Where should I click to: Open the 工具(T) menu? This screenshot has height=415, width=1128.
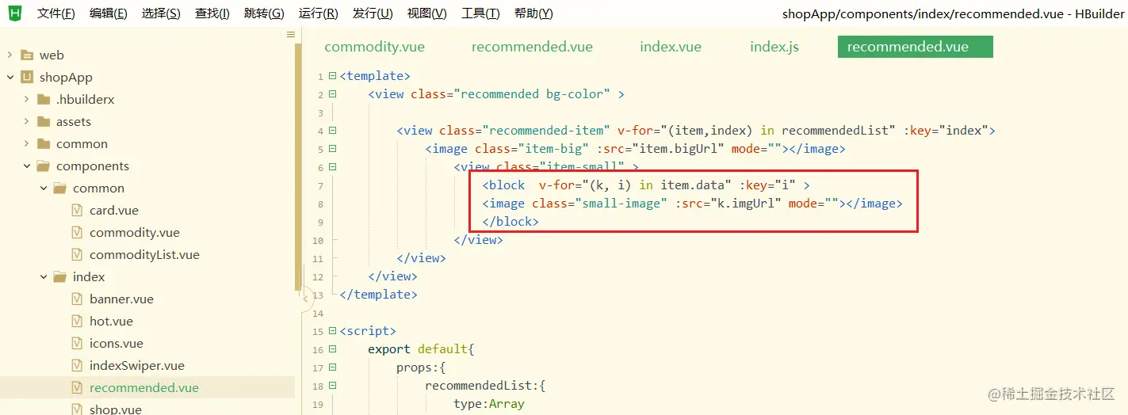[480, 13]
